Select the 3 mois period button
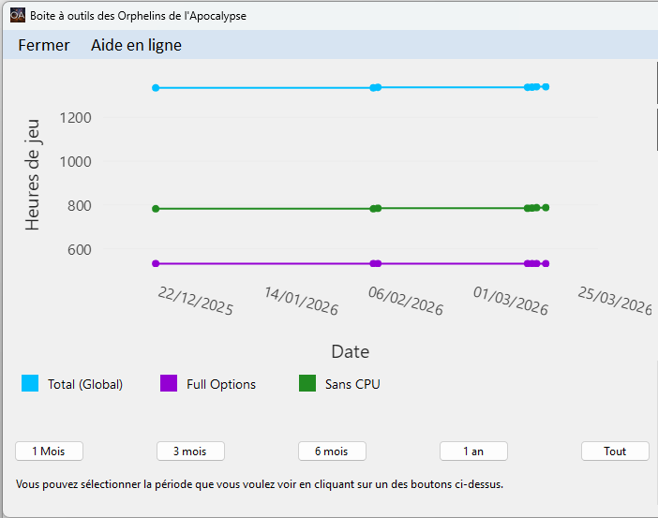This screenshot has width=658, height=518. [x=190, y=451]
